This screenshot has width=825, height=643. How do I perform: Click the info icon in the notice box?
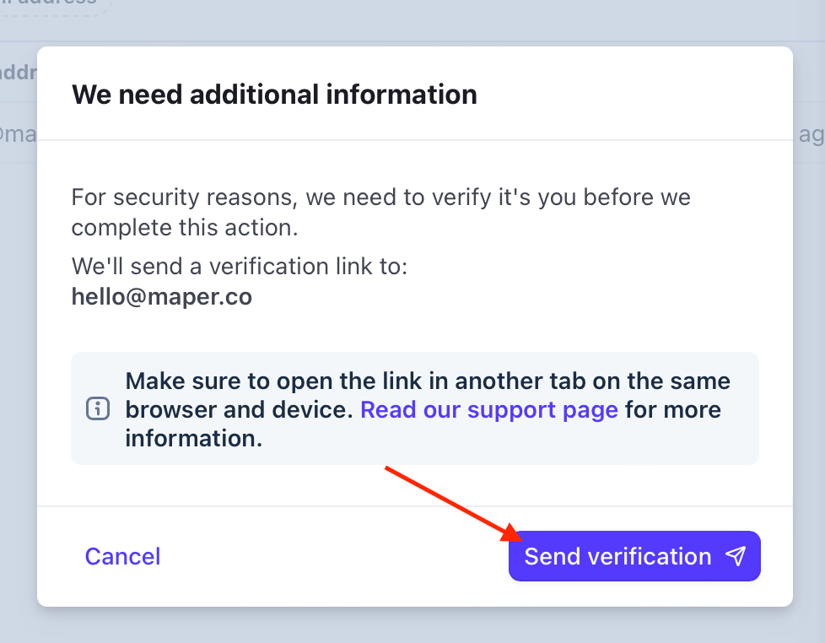[x=99, y=409]
